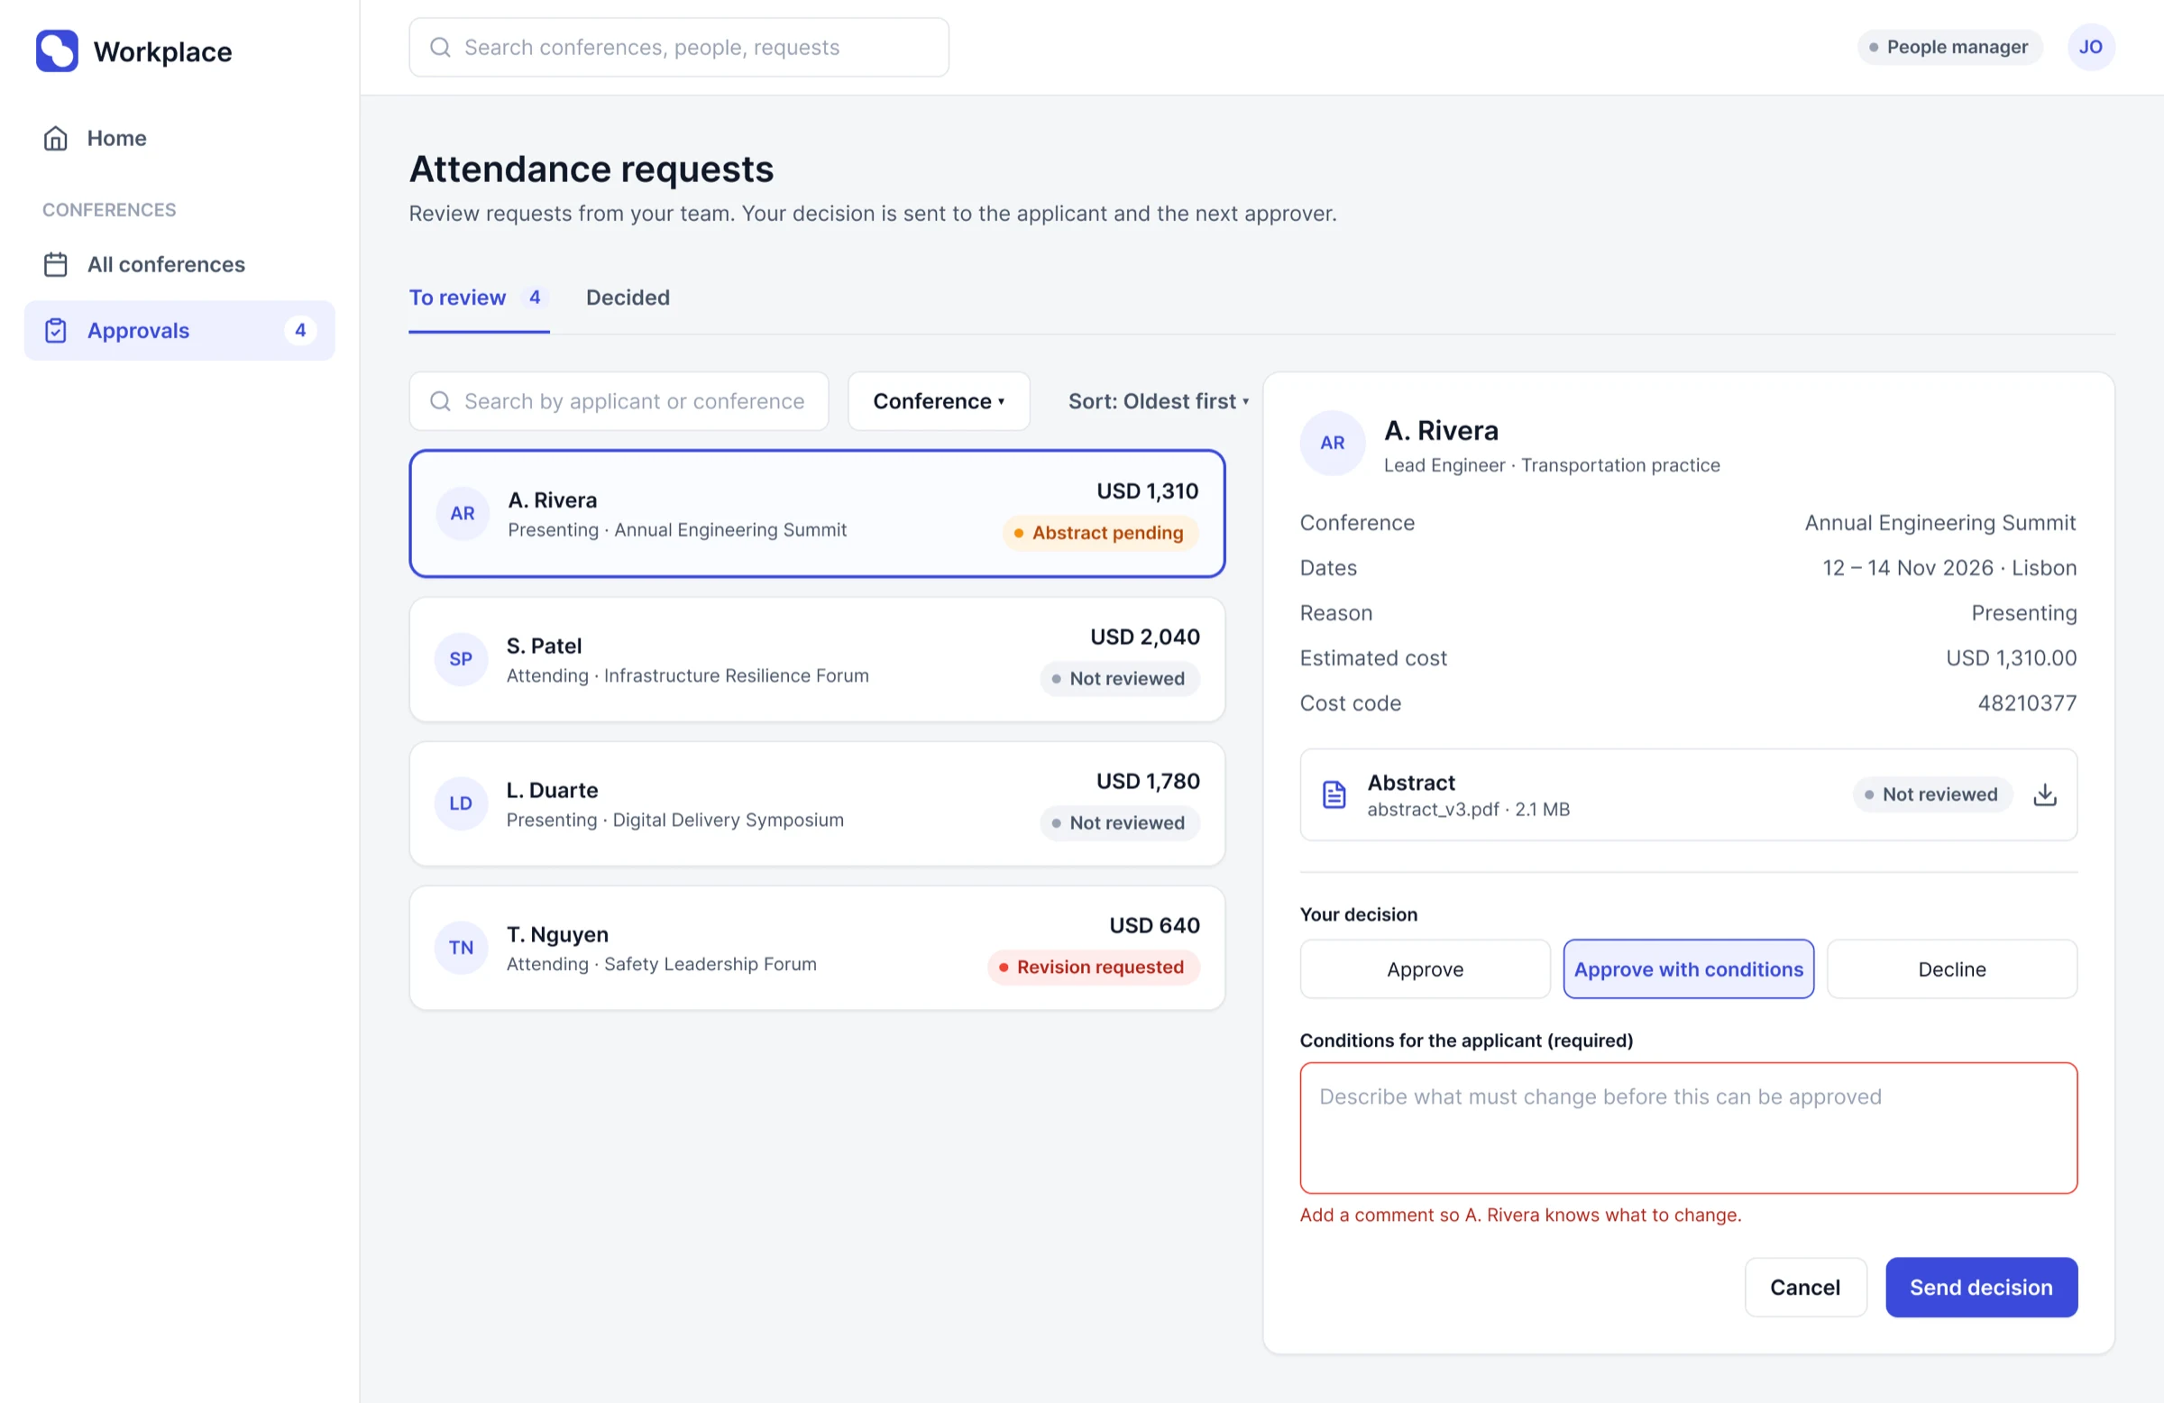Click the TN avatar for T. Nguyen
2164x1403 pixels.
(x=461, y=948)
